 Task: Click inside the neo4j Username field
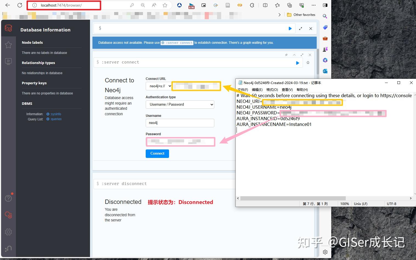pos(180,123)
